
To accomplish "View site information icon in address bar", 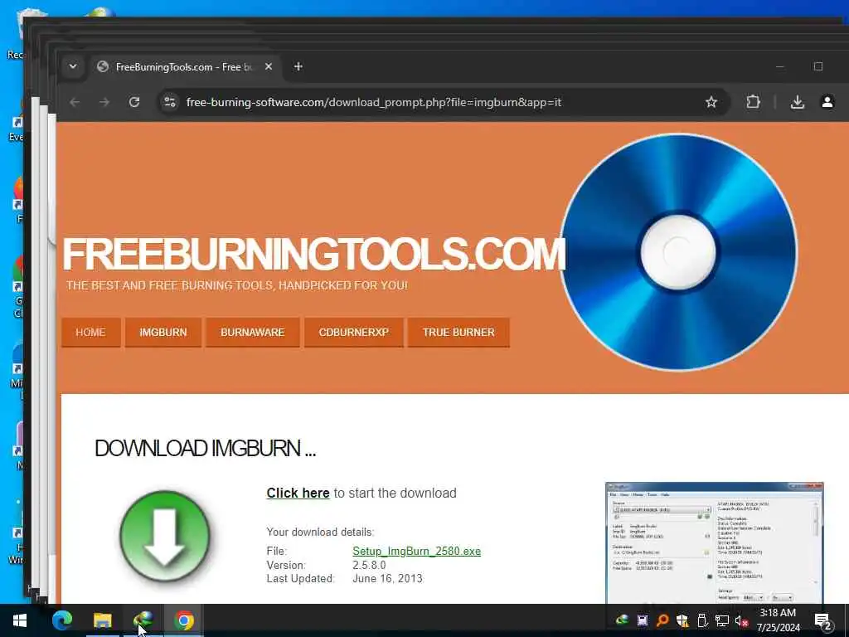I will pos(170,102).
